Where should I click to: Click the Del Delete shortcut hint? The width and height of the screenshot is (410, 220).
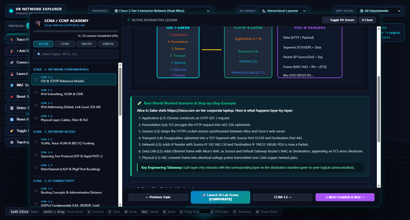coord(150,212)
